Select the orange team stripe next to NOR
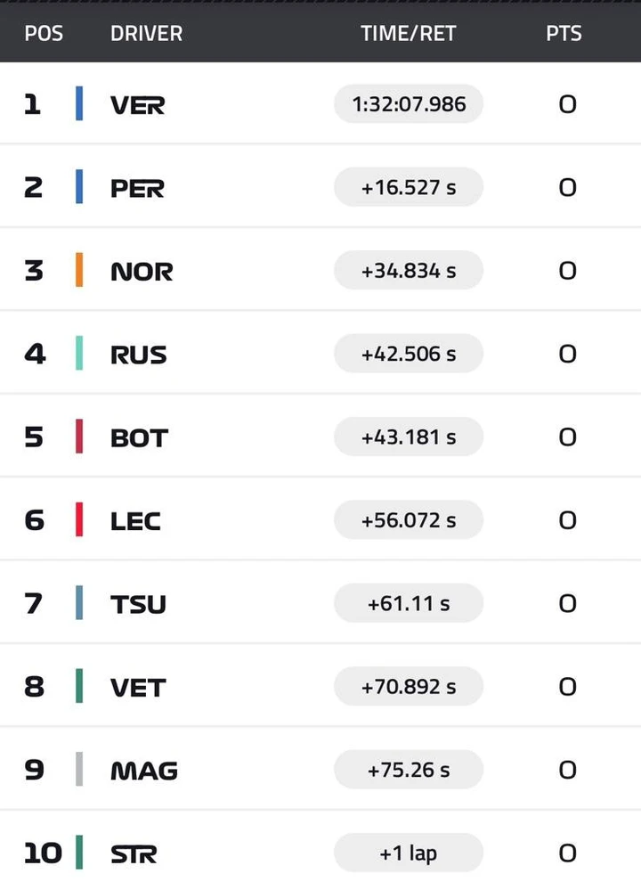 click(x=79, y=270)
